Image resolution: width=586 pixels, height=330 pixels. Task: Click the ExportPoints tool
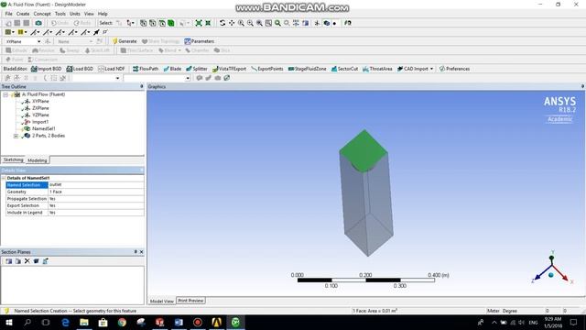tap(267, 69)
